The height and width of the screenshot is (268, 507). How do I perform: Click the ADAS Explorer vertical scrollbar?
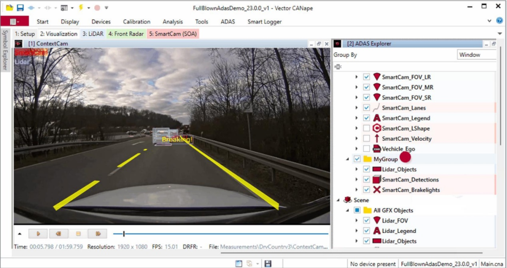point(501,96)
